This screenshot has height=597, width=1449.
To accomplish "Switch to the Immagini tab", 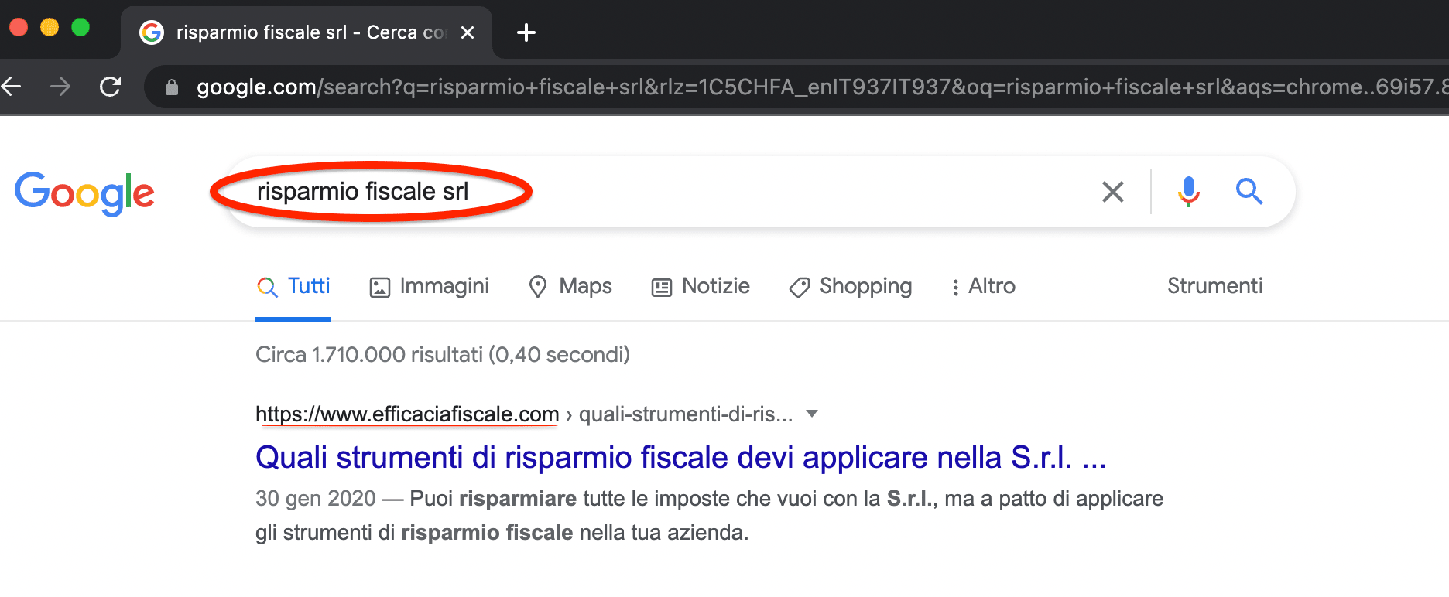I will [429, 286].
